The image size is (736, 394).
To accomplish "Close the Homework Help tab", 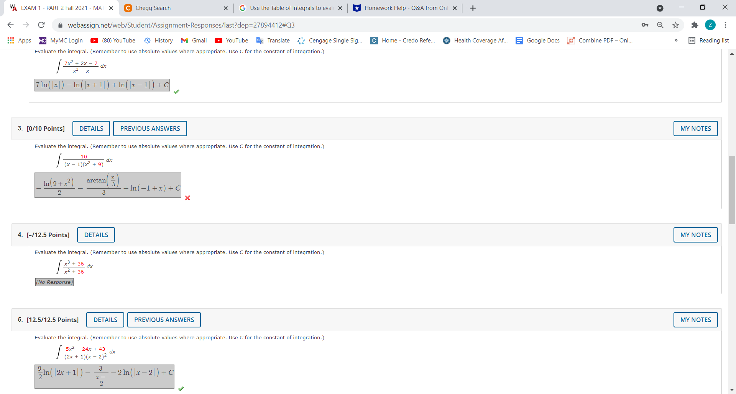I will click(x=455, y=8).
